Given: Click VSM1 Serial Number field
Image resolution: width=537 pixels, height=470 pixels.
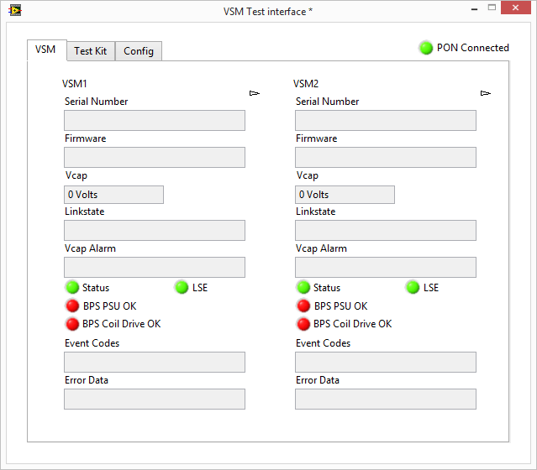Looking at the screenshot, I should [x=155, y=120].
